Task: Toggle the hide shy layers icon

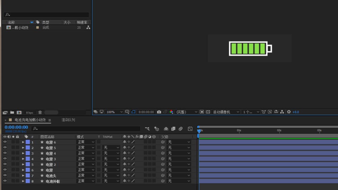Action: pos(166,129)
